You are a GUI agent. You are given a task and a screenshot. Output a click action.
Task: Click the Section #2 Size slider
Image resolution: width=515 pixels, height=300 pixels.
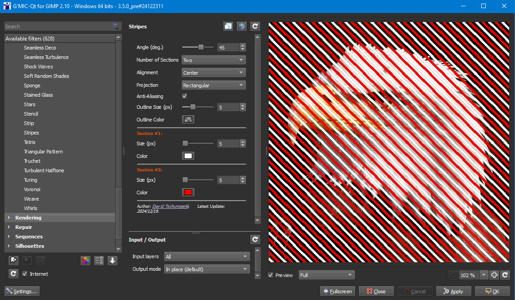click(198, 180)
